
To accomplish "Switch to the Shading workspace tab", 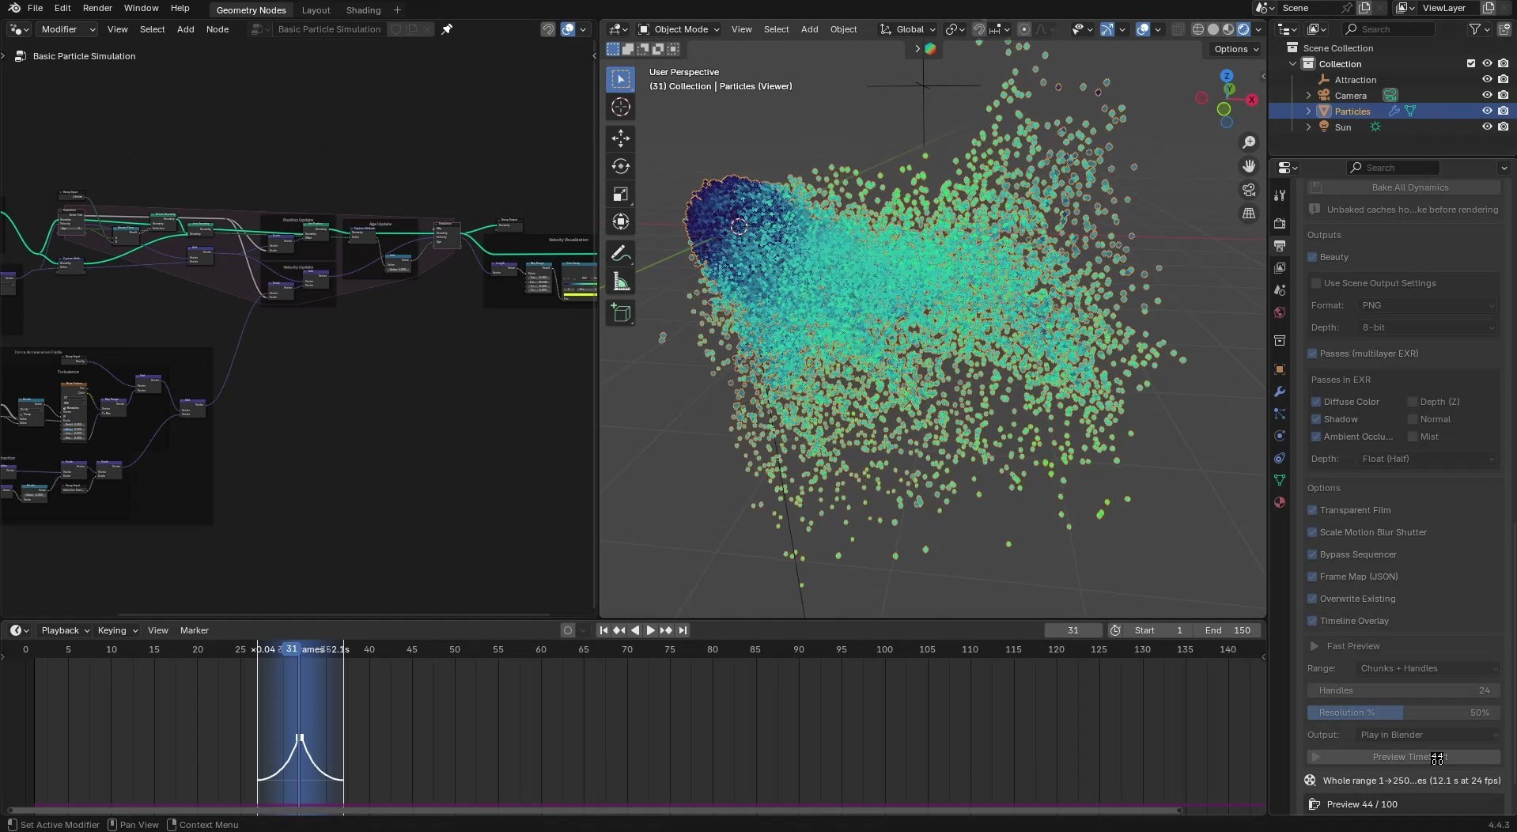I will pyautogui.click(x=363, y=10).
